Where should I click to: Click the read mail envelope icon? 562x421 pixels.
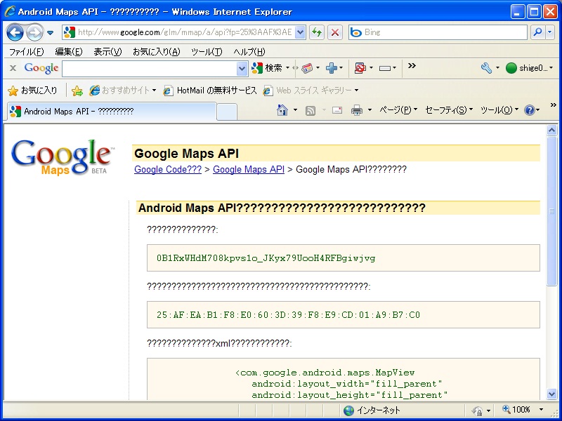337,110
